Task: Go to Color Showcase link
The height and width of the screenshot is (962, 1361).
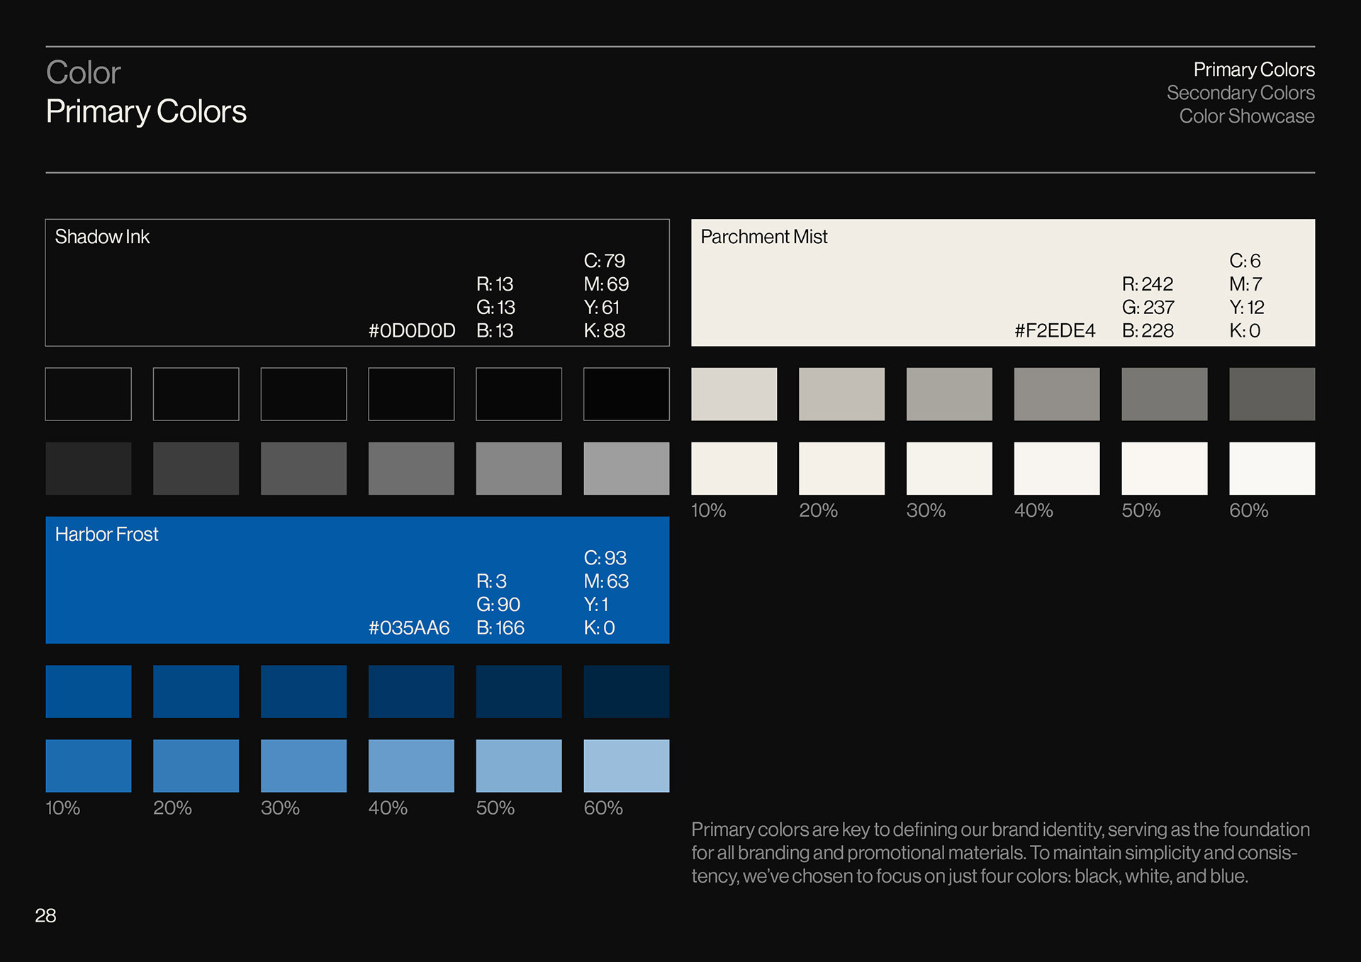Action: tap(1246, 116)
